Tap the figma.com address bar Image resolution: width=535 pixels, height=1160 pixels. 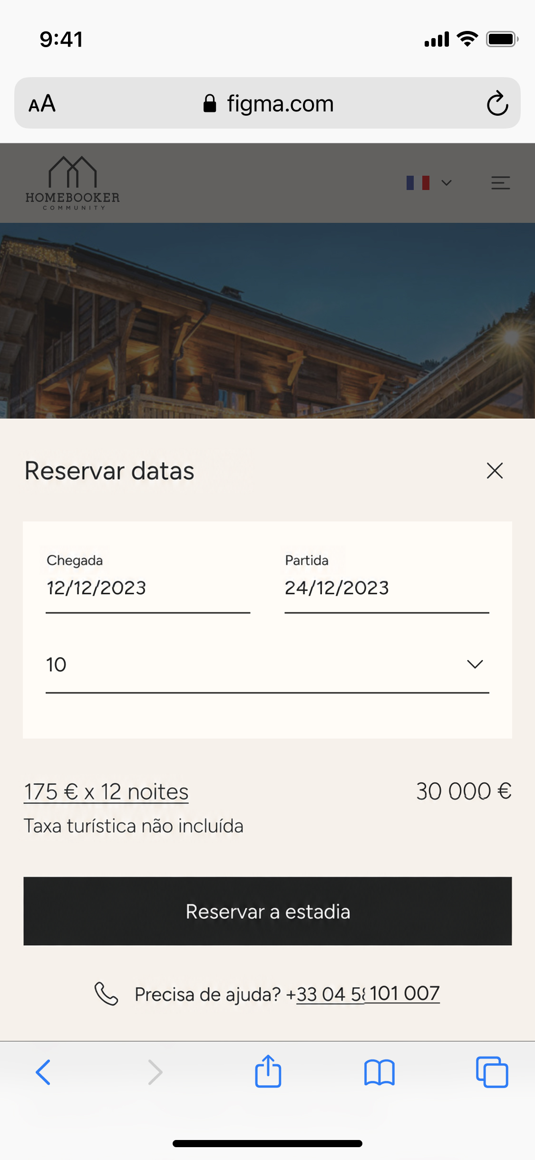tap(269, 103)
